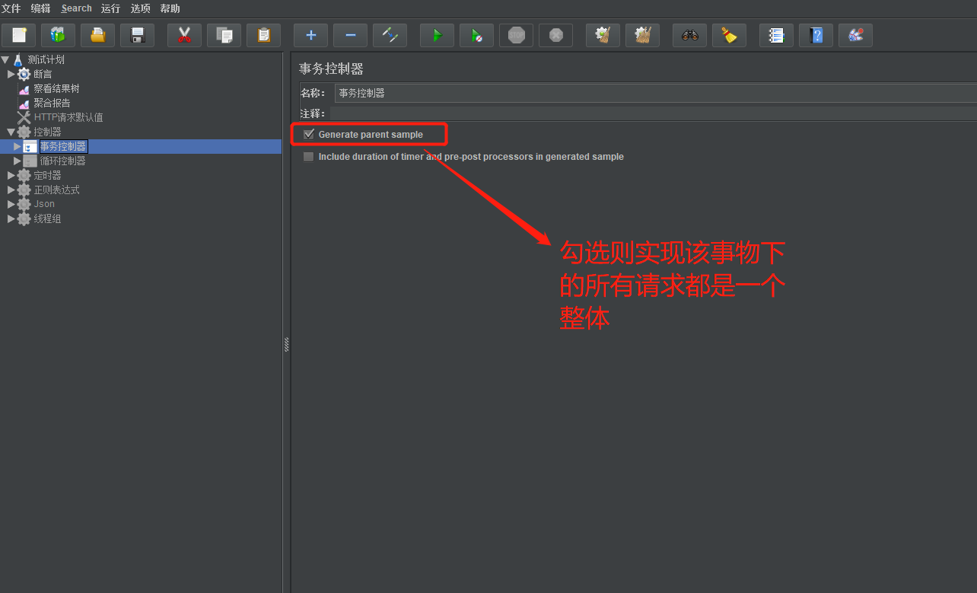The width and height of the screenshot is (977, 593).
Task: Collapse the 控制器 tree node arrow
Action: point(11,132)
